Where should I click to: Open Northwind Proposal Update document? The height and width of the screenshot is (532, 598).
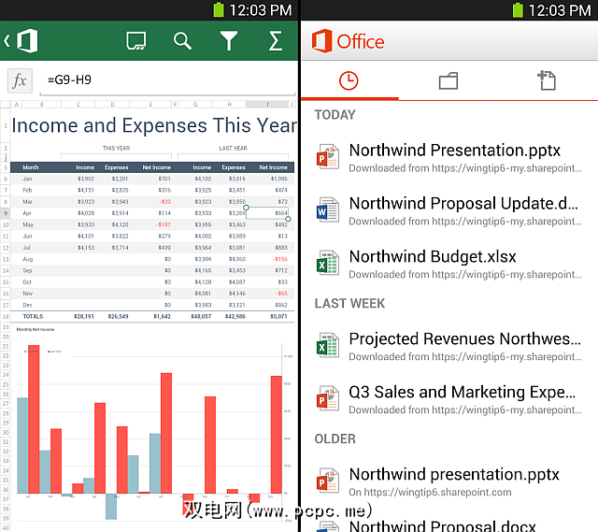pos(448,210)
